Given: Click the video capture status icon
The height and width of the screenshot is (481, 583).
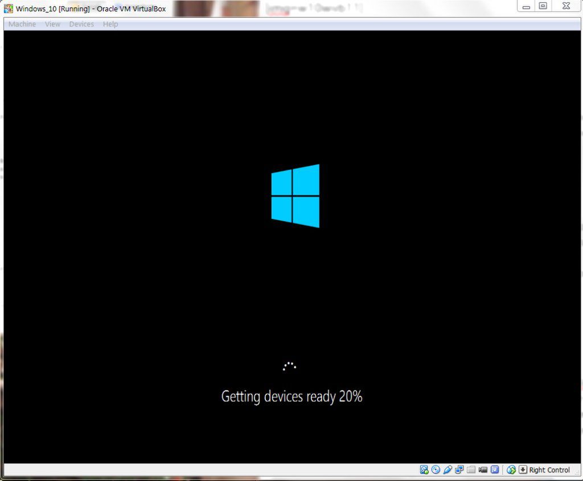Looking at the screenshot, I should pos(483,470).
